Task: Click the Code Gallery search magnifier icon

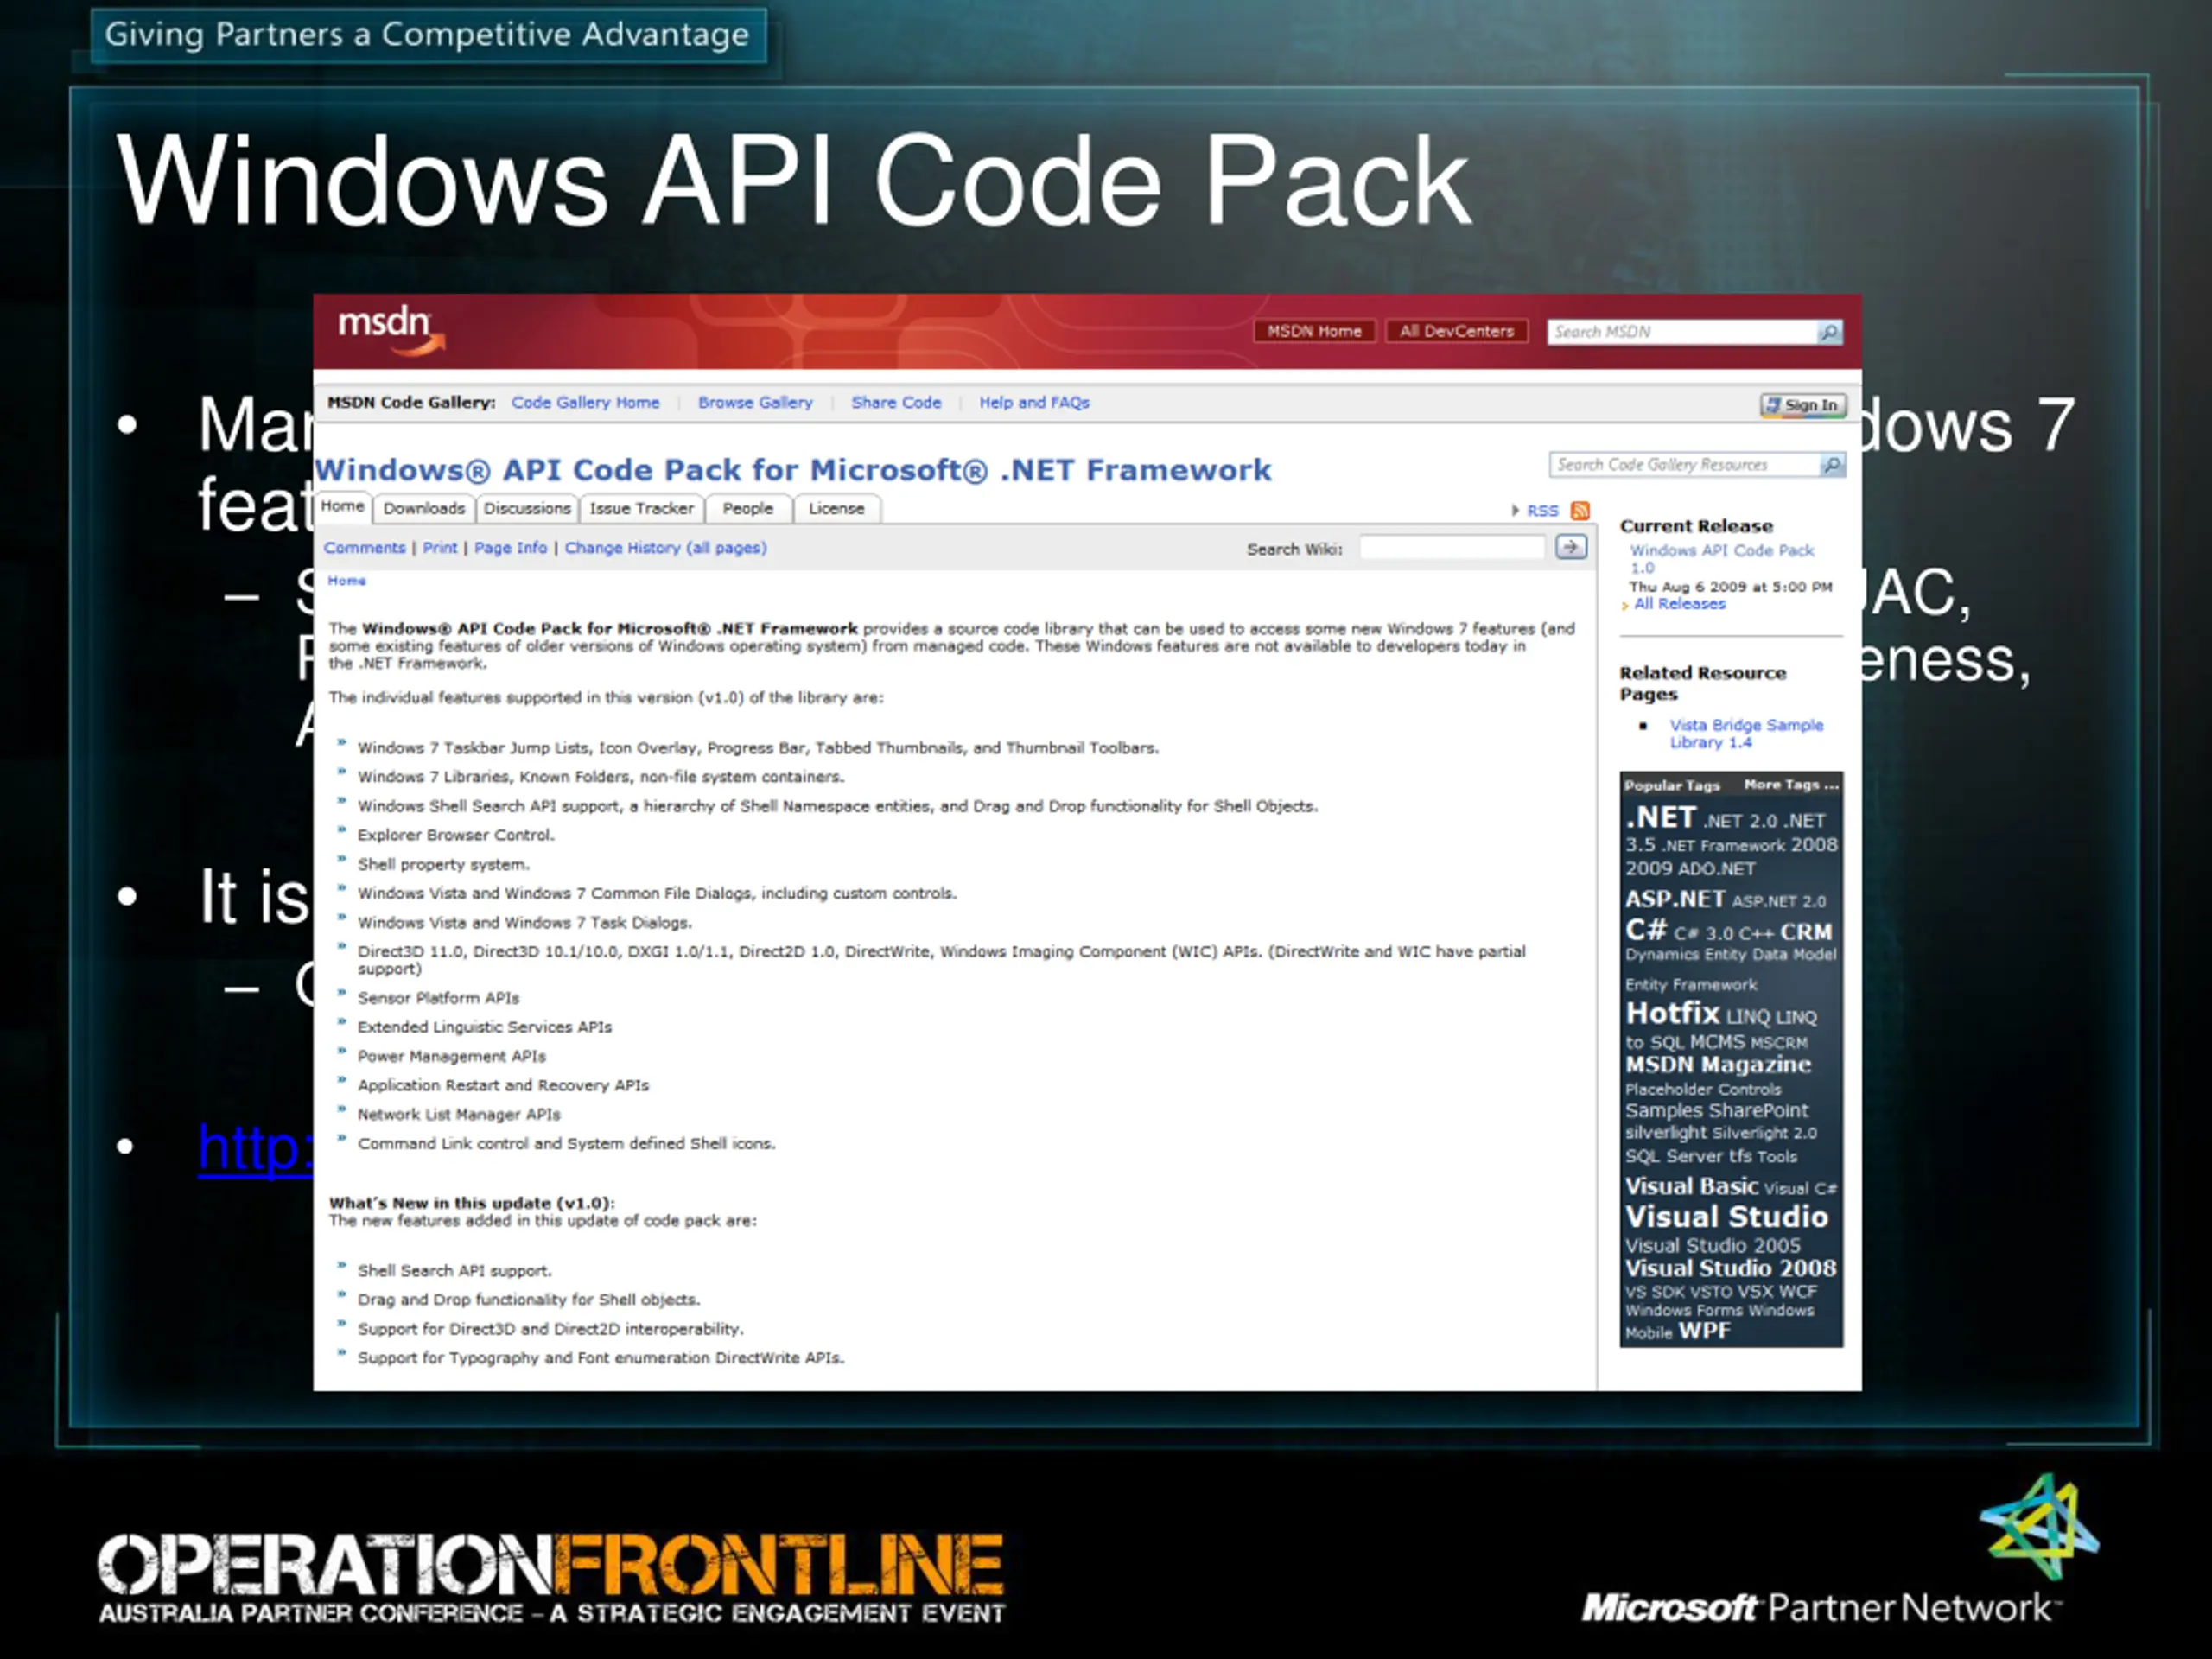Action: 1831,465
